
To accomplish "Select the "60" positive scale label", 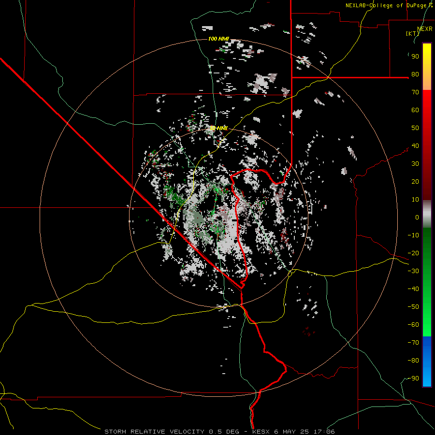I will (x=415, y=110).
